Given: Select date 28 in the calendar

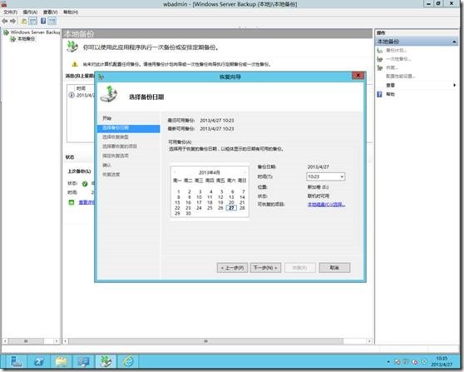Looking at the screenshot, I should (x=242, y=208).
